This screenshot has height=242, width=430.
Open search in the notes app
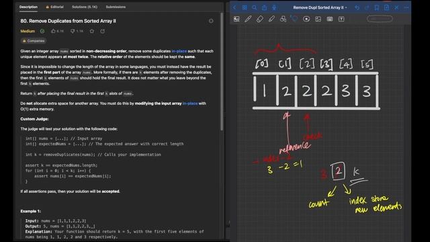pyautogui.click(x=255, y=7)
